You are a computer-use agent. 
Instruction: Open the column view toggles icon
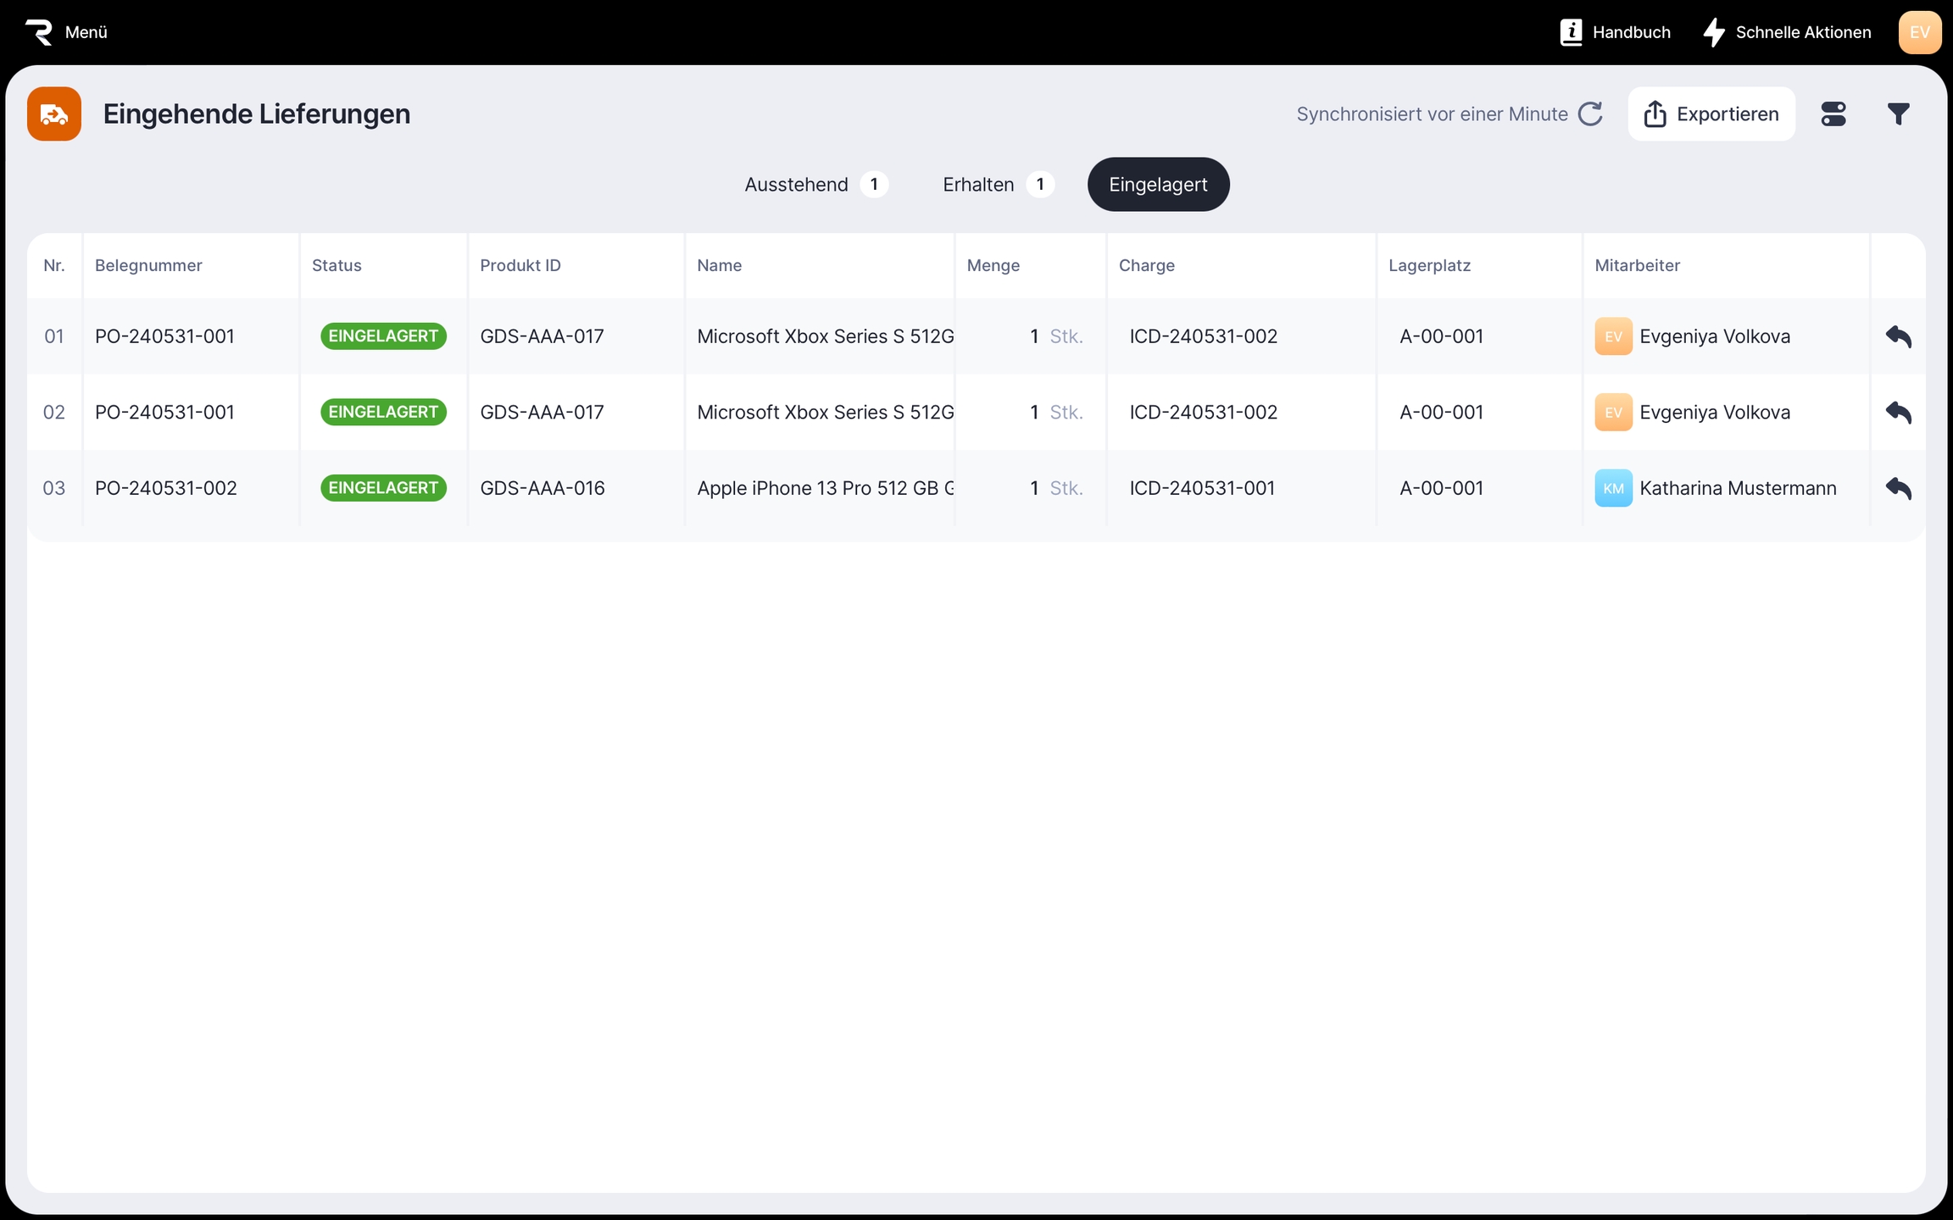tap(1833, 114)
